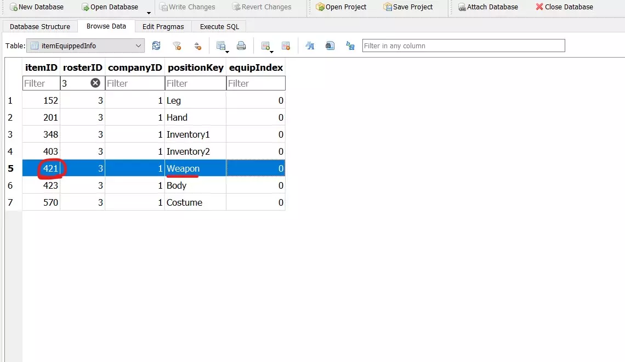
Task: Select rosterID cell in Costume row
Action: pos(82,202)
